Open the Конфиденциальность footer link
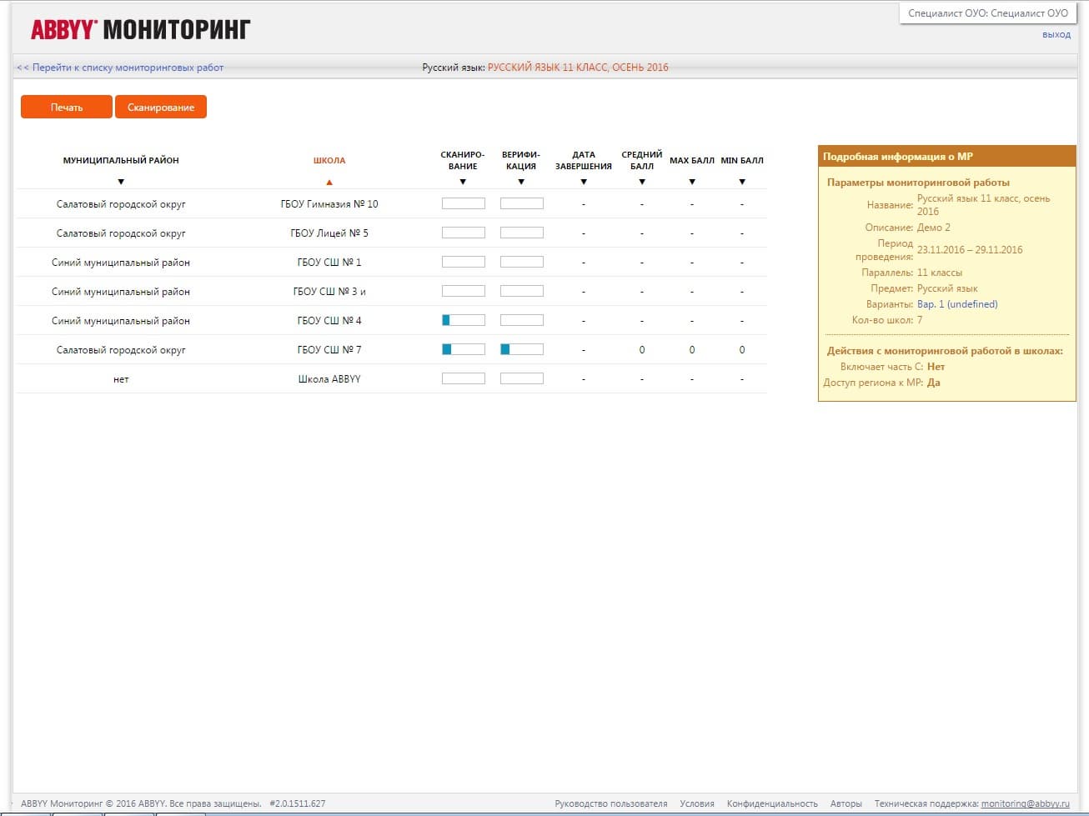1089x816 pixels. pyautogui.click(x=772, y=803)
